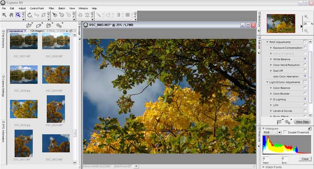
Task: Select the Zoom magnifier tool
Action: coord(18,15)
